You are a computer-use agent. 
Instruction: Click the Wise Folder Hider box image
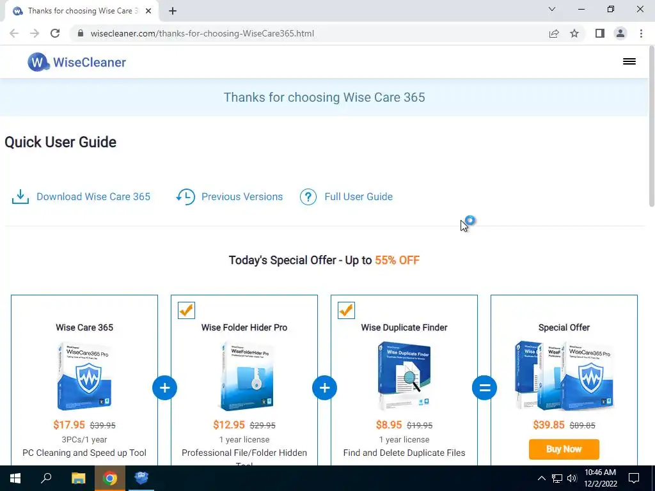tap(246, 376)
